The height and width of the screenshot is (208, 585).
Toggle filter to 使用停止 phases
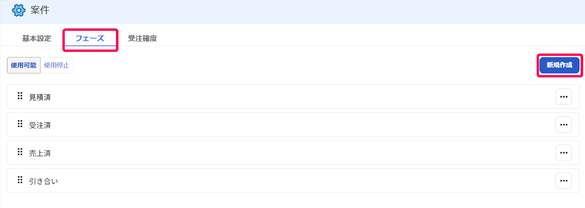coord(57,65)
